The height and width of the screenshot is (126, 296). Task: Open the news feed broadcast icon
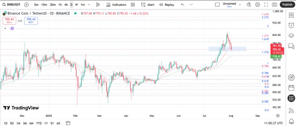pos(291,111)
